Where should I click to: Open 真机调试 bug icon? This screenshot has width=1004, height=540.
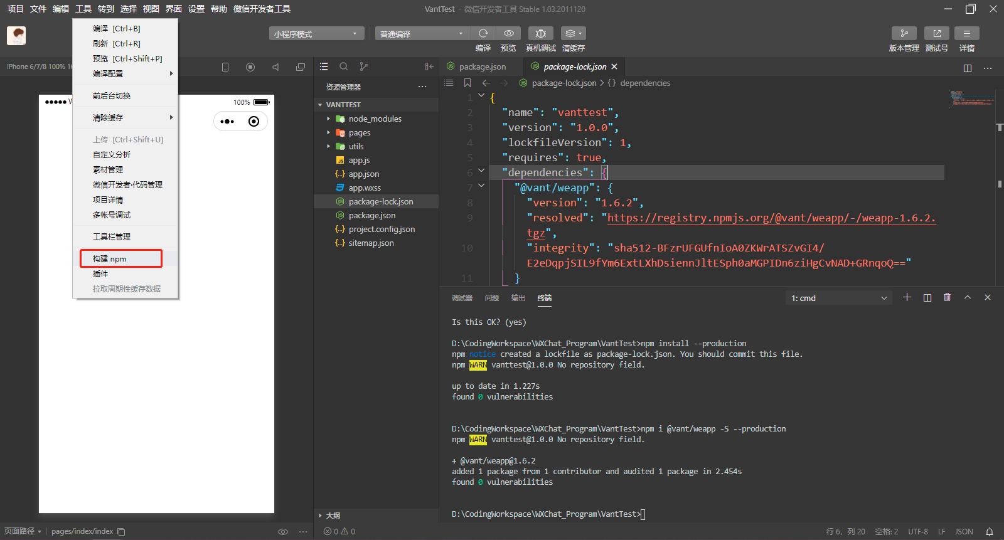[x=540, y=33]
